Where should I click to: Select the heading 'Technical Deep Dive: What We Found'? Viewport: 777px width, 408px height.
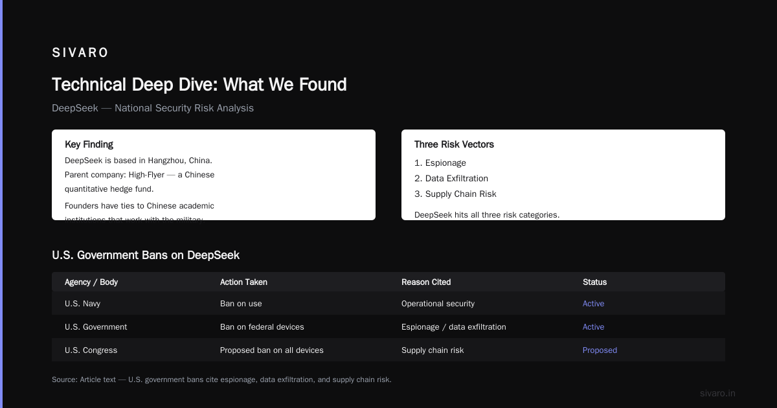click(x=199, y=85)
